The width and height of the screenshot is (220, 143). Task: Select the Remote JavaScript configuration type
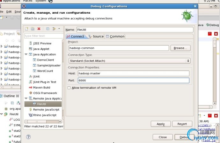[x=46, y=110]
